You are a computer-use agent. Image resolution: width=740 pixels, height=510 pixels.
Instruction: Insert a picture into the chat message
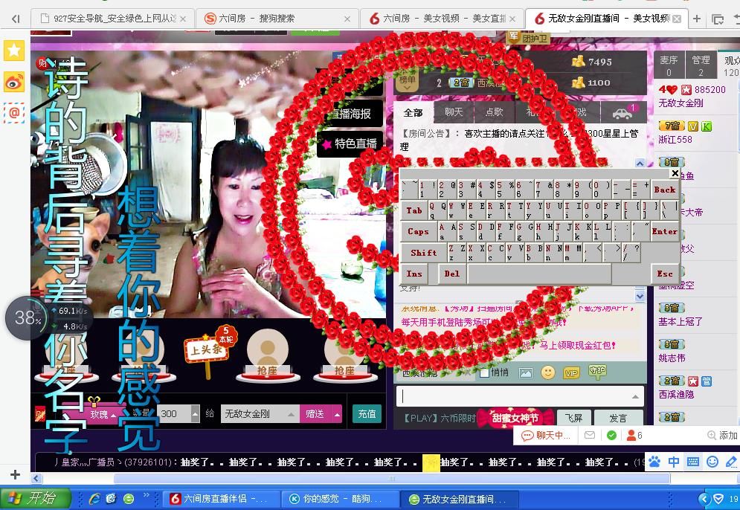point(526,373)
